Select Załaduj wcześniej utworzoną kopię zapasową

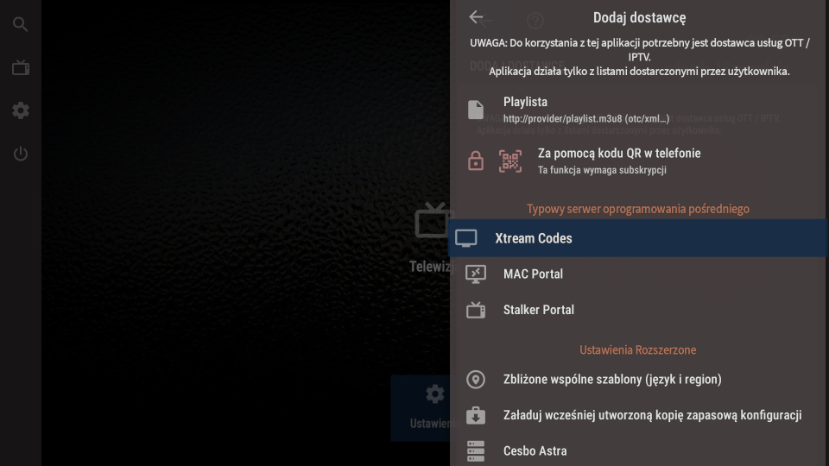[652, 415]
